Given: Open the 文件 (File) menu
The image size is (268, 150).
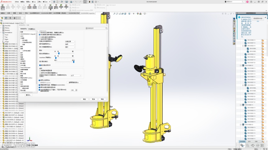Looking at the screenshot, I should (17, 2).
